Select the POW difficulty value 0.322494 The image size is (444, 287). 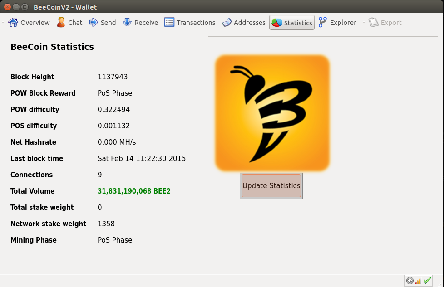point(114,109)
